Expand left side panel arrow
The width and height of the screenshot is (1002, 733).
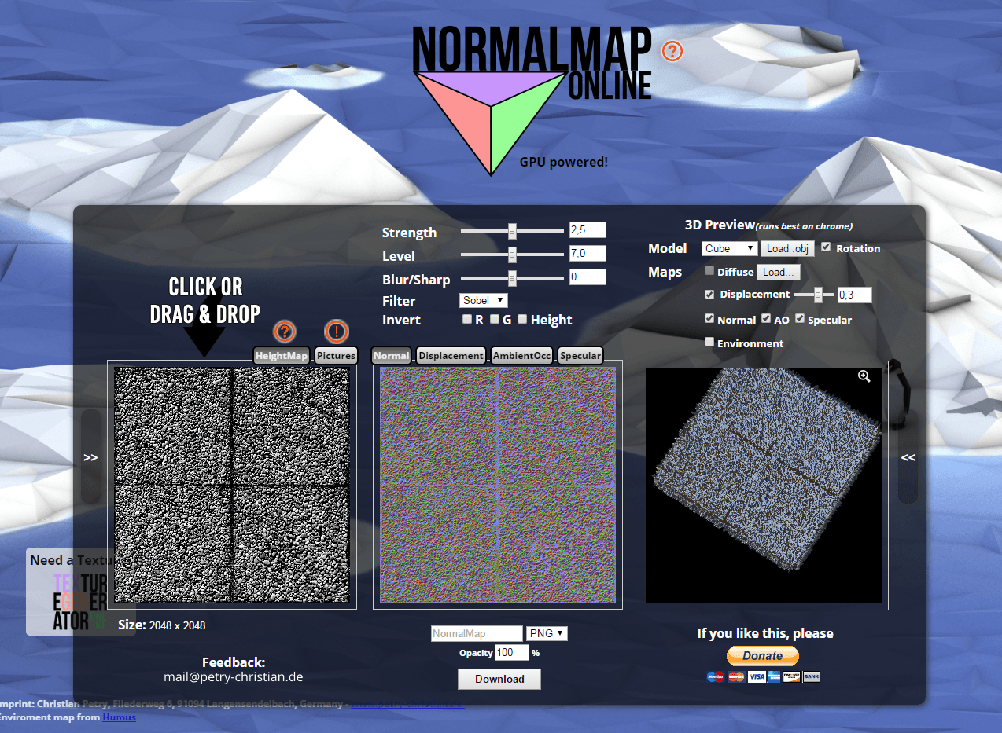90,457
